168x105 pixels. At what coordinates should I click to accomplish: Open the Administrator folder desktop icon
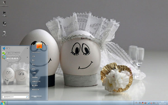pyautogui.click(x=4, y=4)
